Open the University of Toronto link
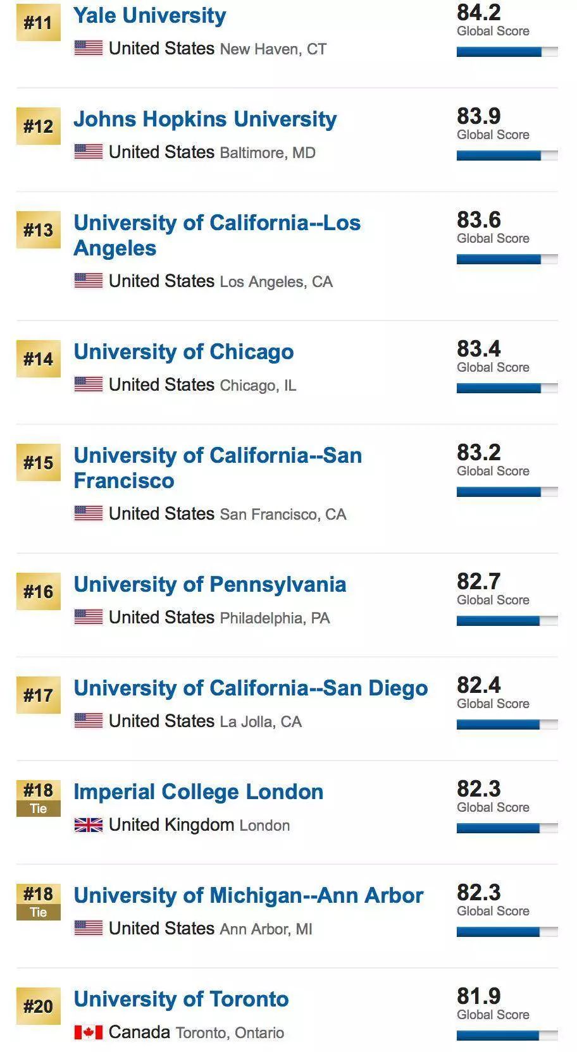577x1052 pixels. pos(181,1000)
